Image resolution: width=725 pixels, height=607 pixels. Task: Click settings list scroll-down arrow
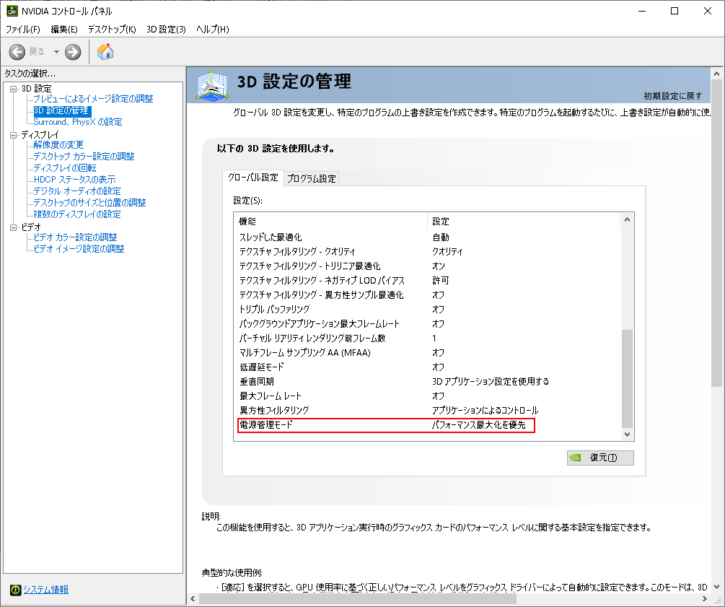pyautogui.click(x=627, y=434)
